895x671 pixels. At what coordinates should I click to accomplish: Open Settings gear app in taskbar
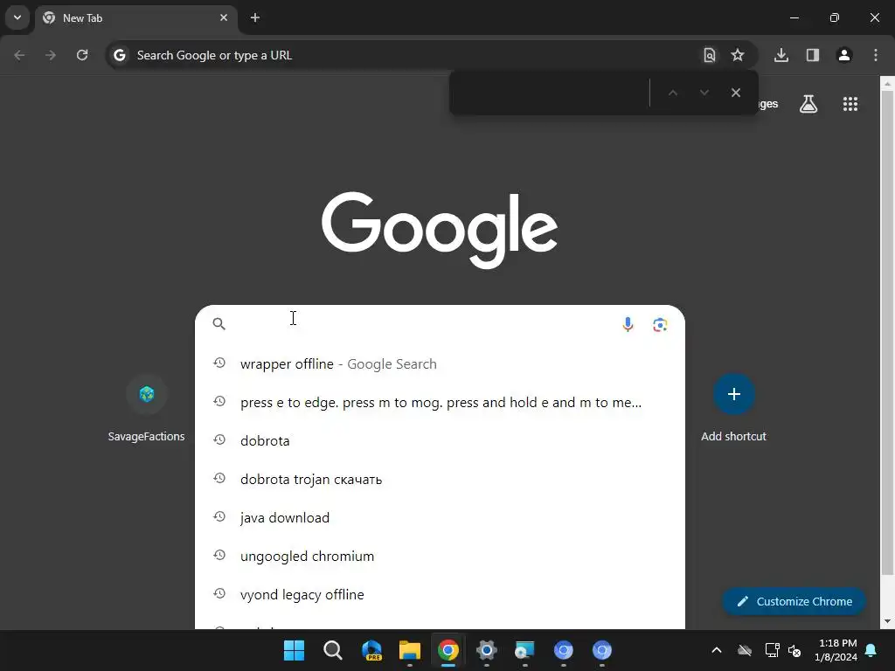[486, 650]
